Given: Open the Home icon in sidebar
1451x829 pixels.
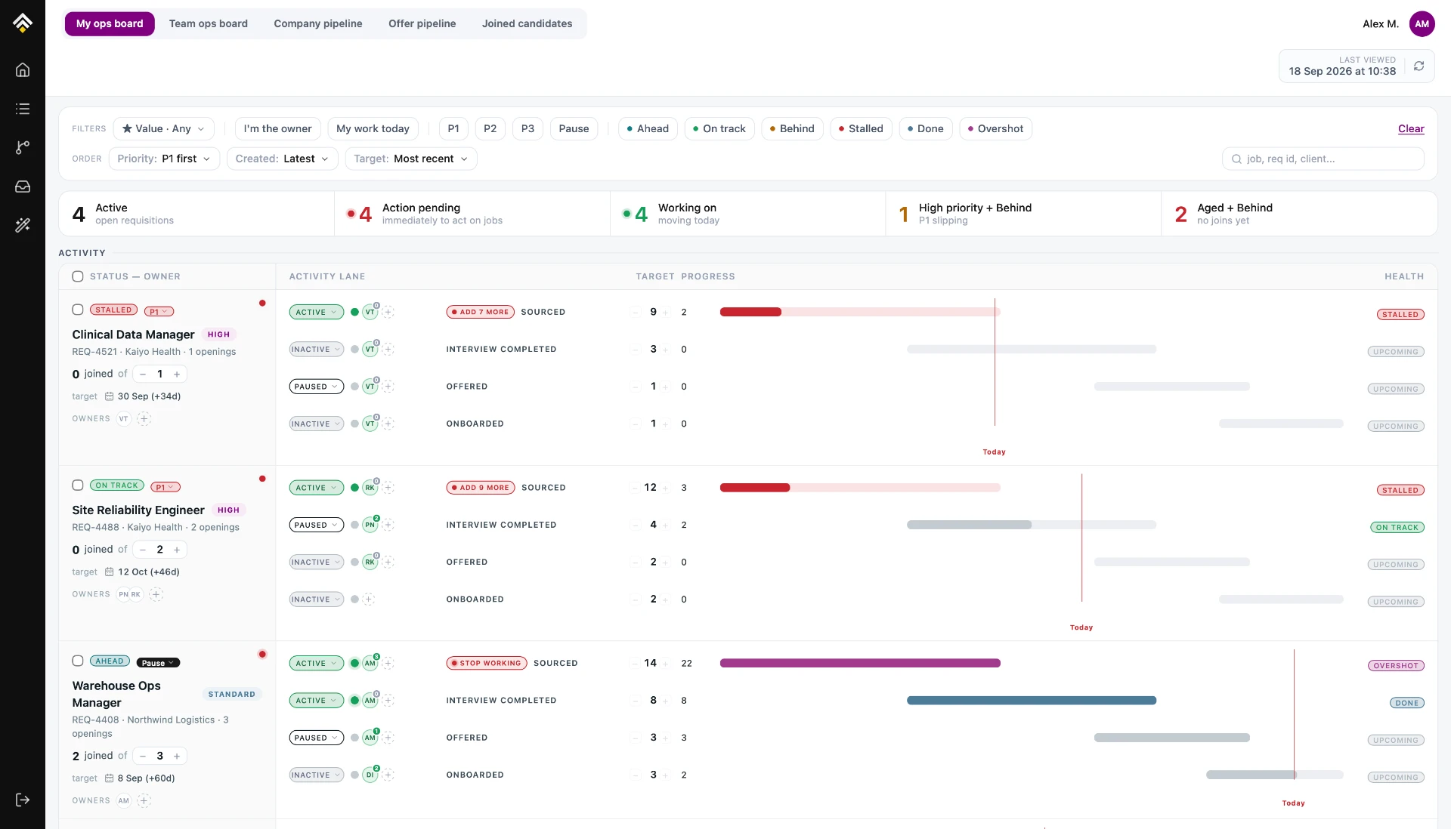Looking at the screenshot, I should point(23,69).
